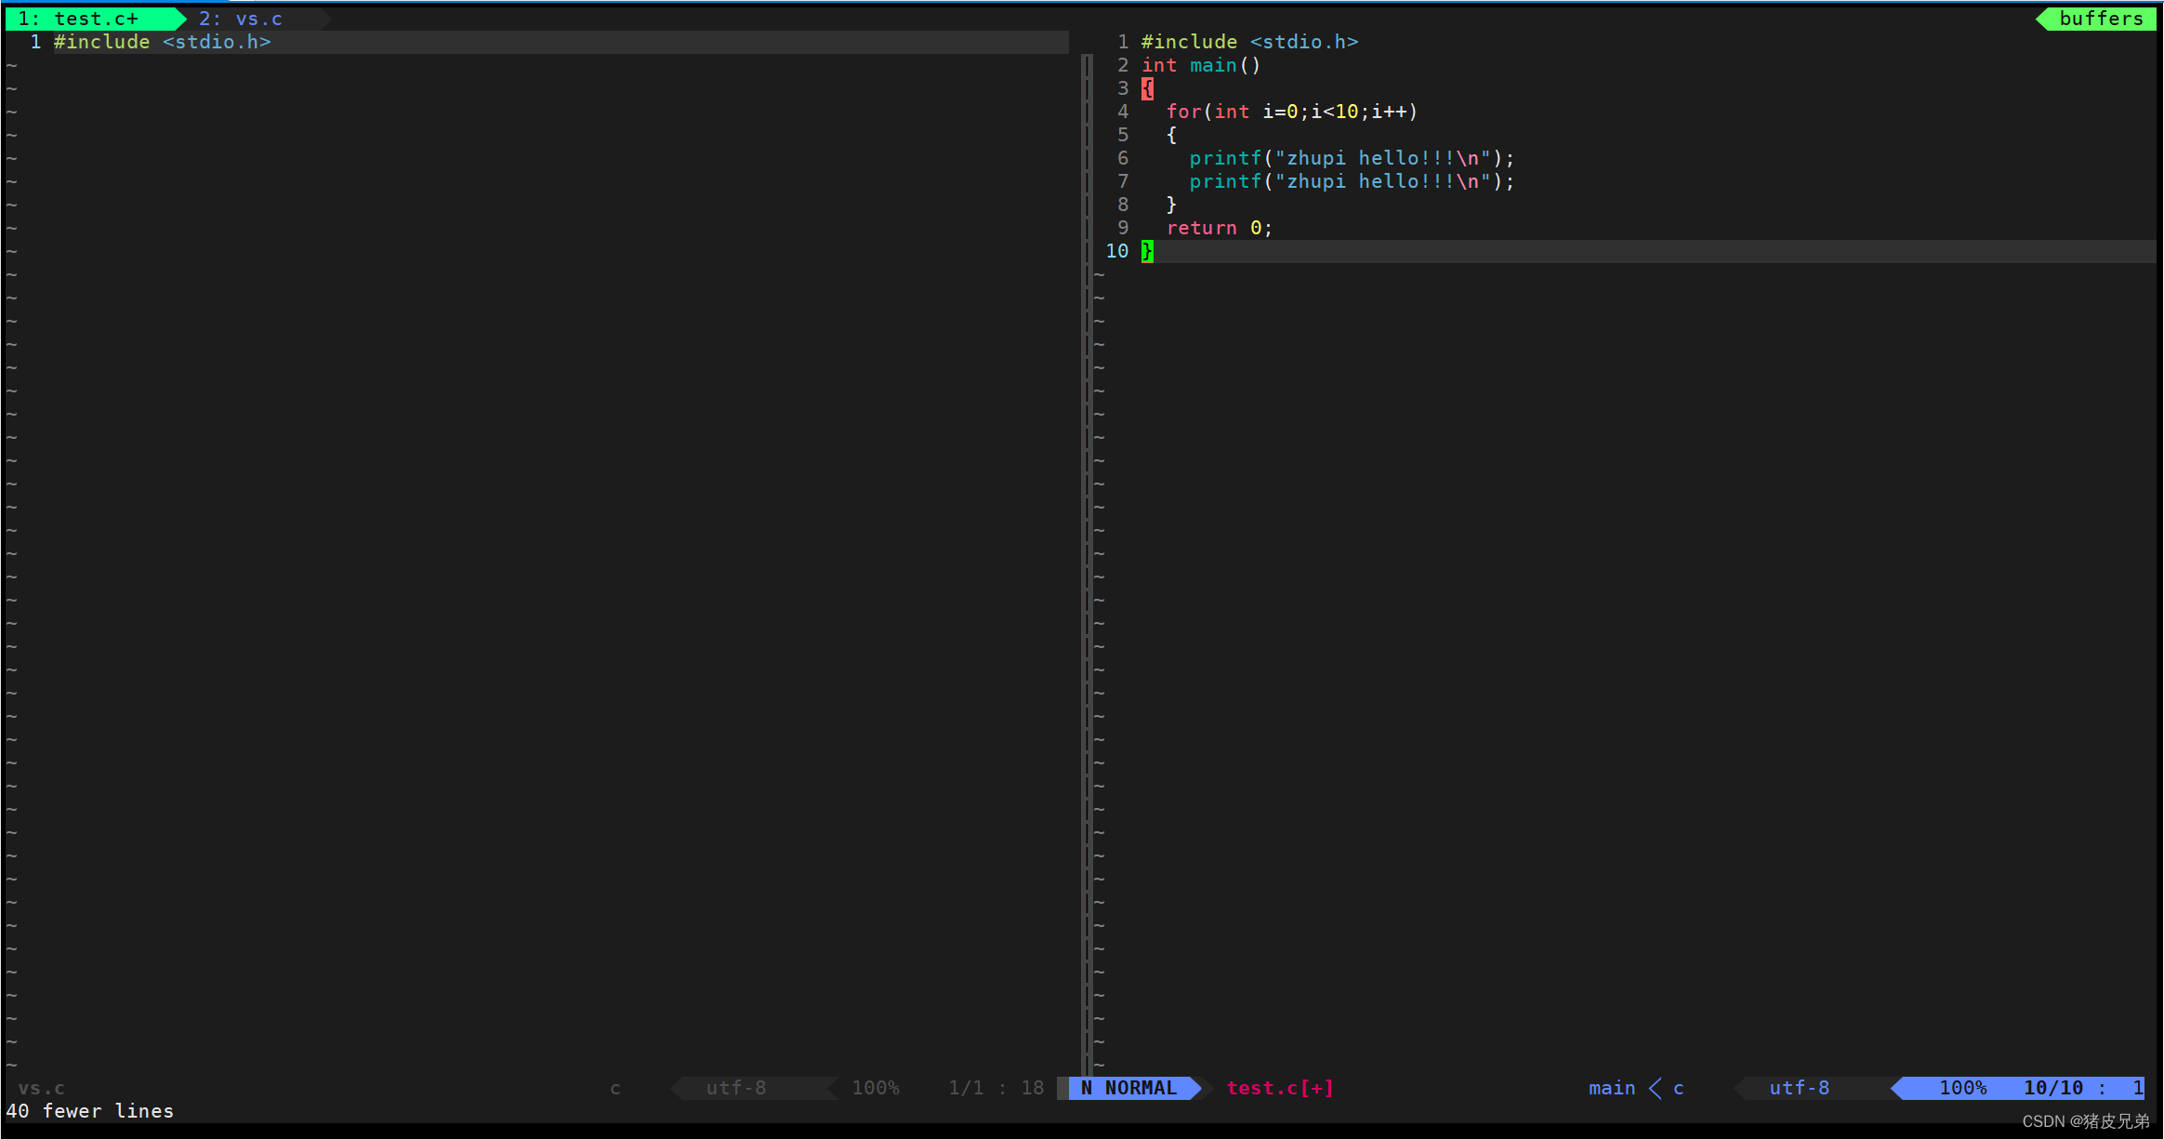2164x1139 pixels.
Task: Click the utf-8 encoding in left statusline
Action: tap(736, 1088)
